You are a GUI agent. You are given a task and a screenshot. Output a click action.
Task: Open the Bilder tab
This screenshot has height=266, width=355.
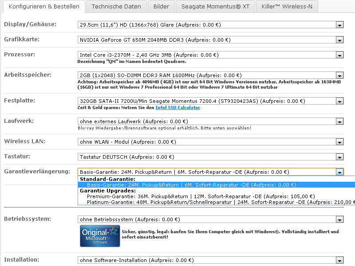(x=161, y=6)
